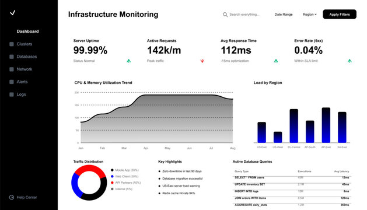This screenshot has height=210, width=367.
Task: Click 'UPDATE inventory SET' query row
Action: point(292,184)
